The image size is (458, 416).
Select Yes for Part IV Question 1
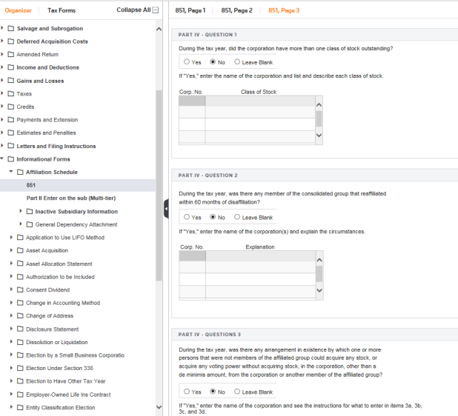tap(187, 62)
